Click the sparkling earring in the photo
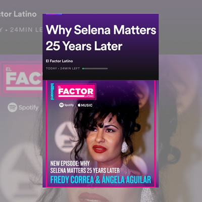 click(125, 147)
